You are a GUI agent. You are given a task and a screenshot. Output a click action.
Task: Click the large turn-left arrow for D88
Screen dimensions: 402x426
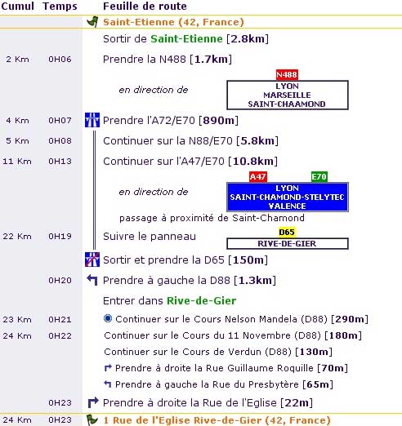pos(92,280)
